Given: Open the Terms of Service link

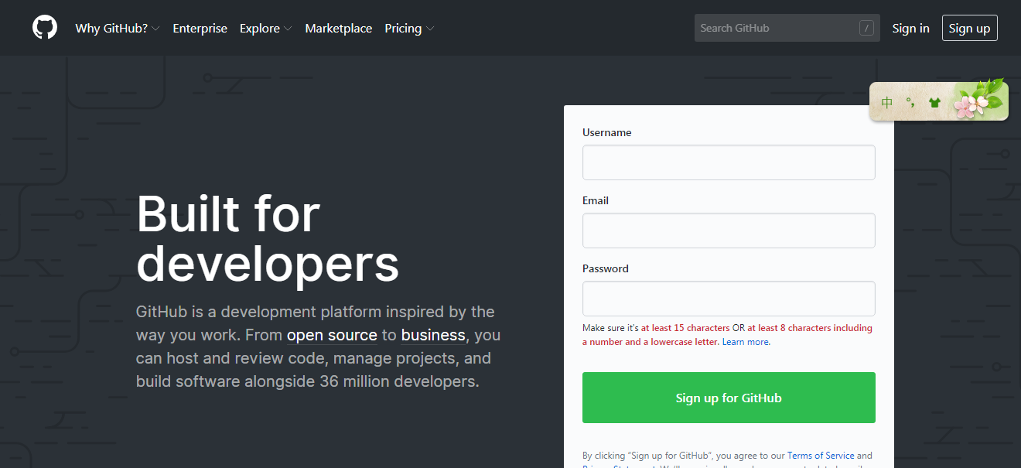Looking at the screenshot, I should pyautogui.click(x=821, y=456).
